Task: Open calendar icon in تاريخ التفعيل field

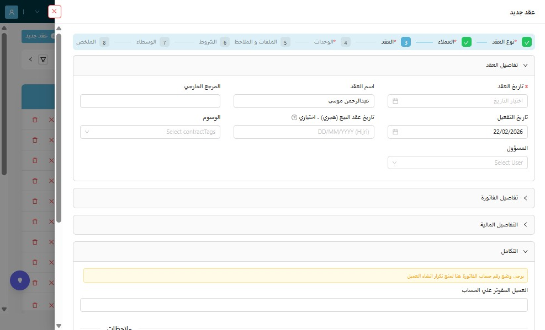Action: click(395, 132)
